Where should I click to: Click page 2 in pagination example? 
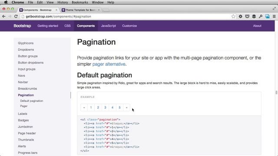[98, 107]
